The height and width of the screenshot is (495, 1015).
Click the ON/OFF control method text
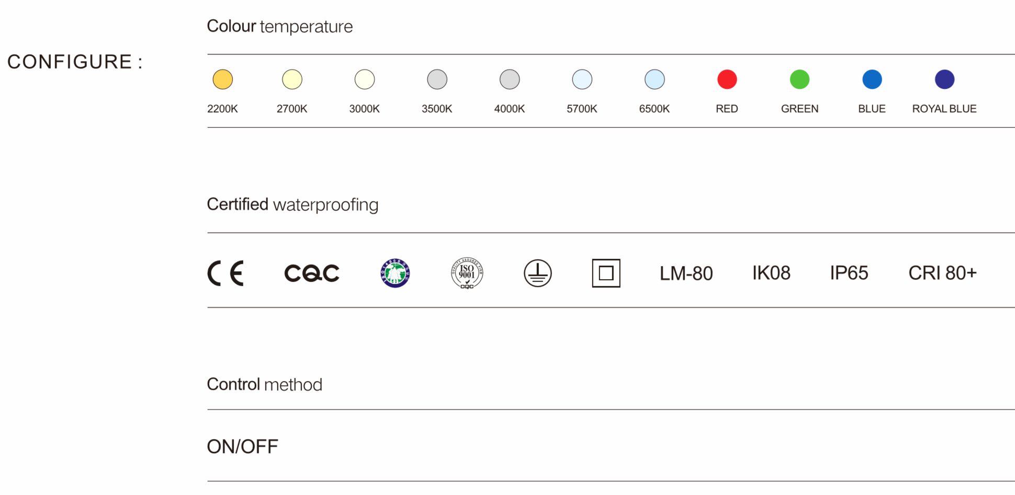click(x=243, y=447)
